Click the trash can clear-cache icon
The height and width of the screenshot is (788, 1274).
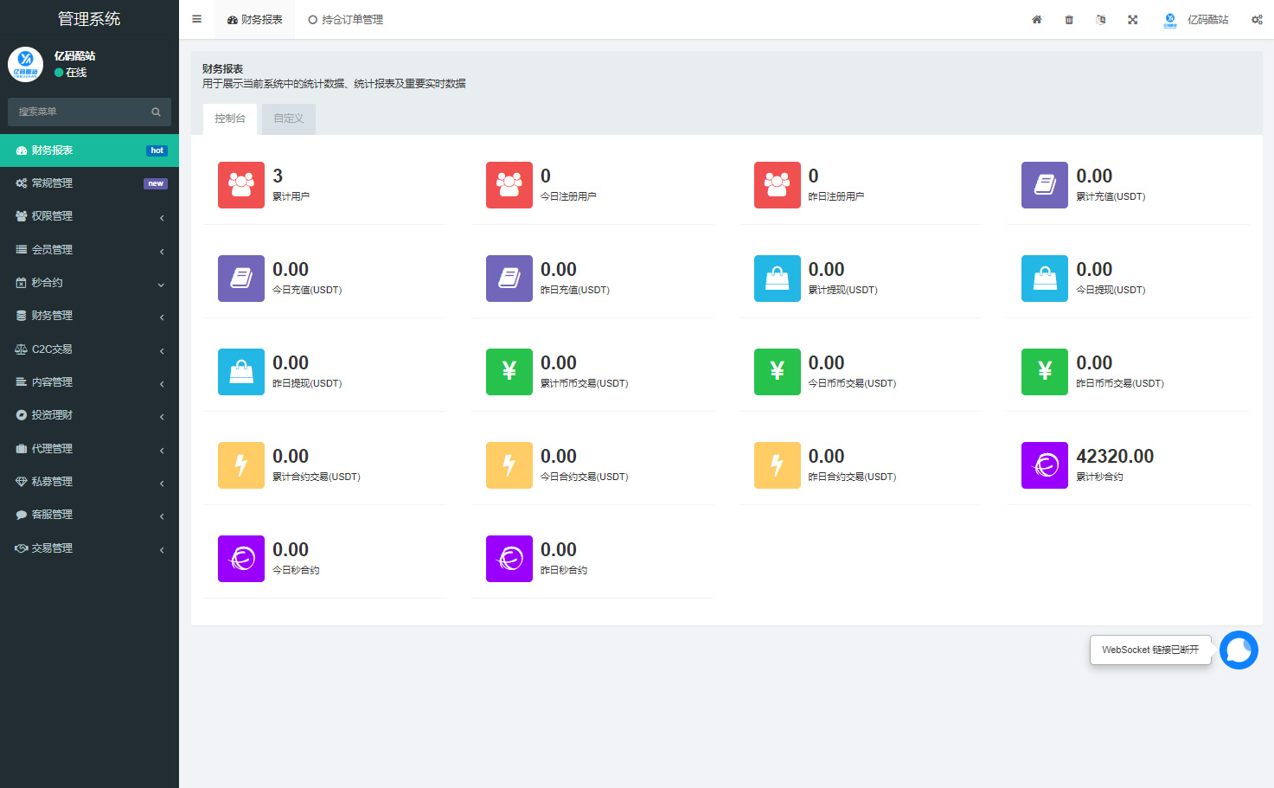(x=1069, y=20)
